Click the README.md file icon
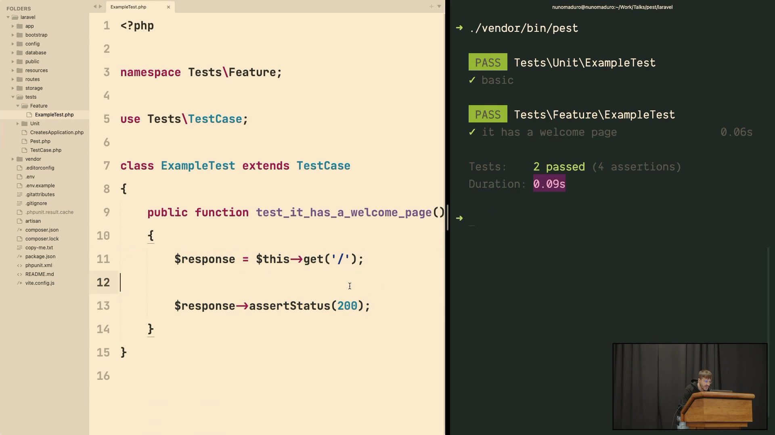The width and height of the screenshot is (775, 435). (19, 274)
